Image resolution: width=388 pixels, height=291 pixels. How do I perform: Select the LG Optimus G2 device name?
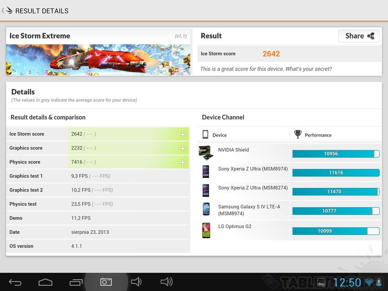point(235,226)
